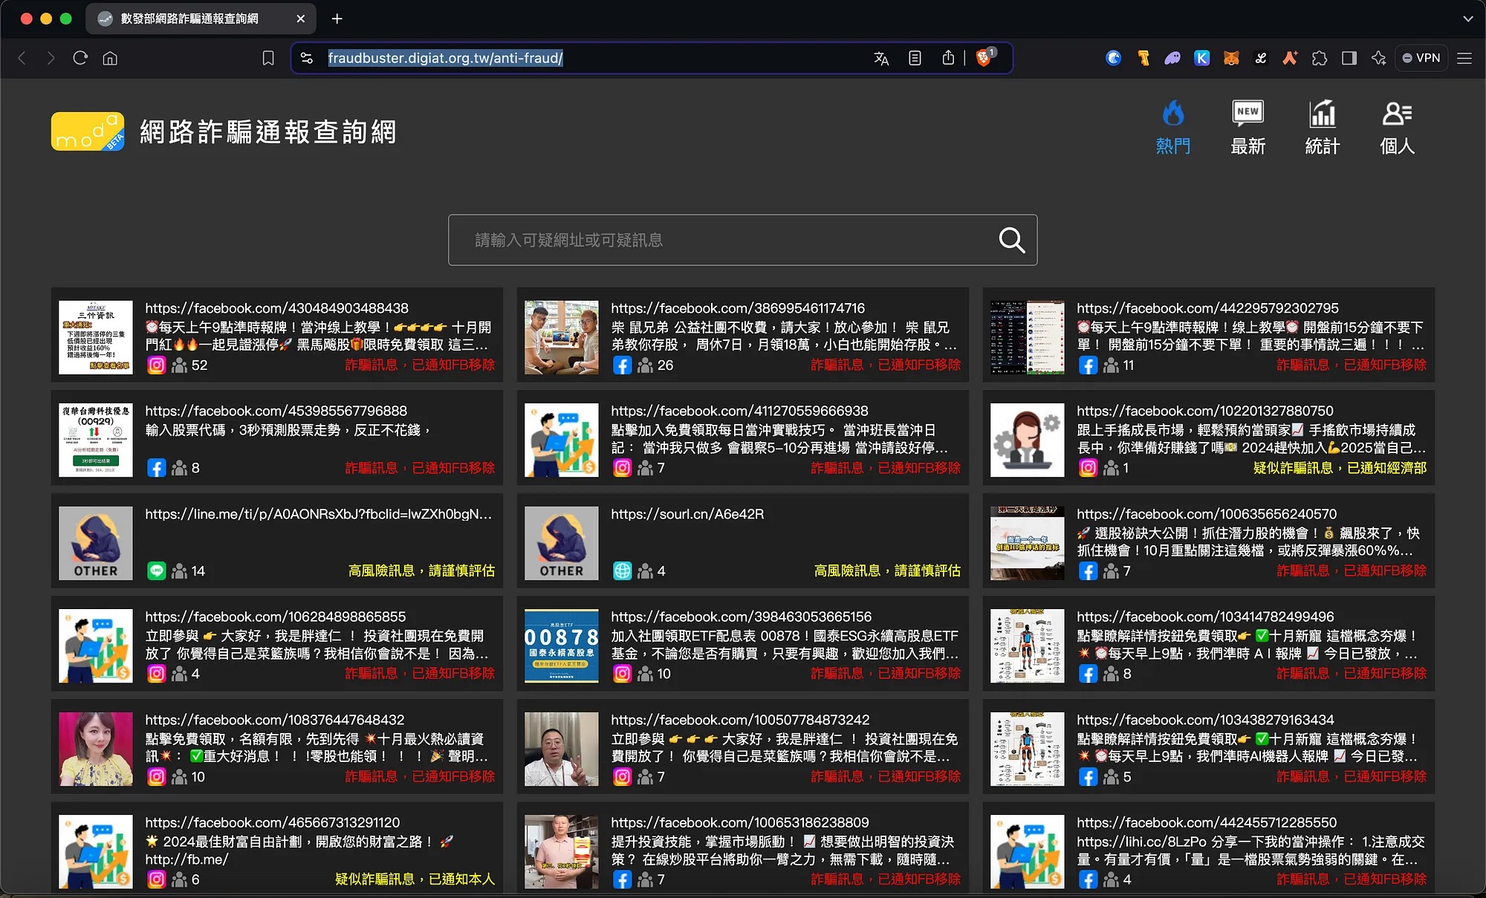Screen dimensions: 1486x898
Task: Click Instagram icon on report 430484903488438
Action: tap(156, 365)
